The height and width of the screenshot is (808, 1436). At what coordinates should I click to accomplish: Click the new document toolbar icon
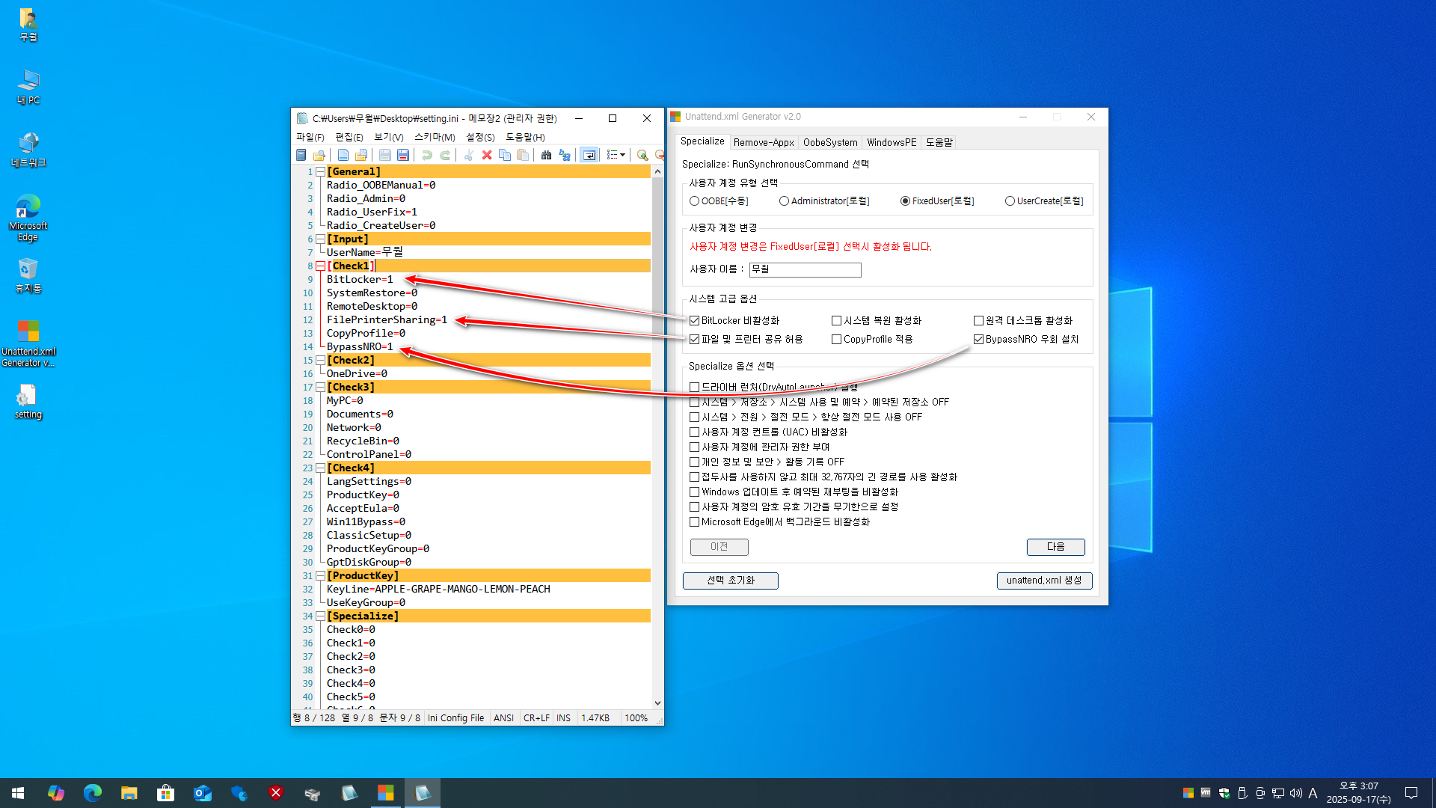343,155
